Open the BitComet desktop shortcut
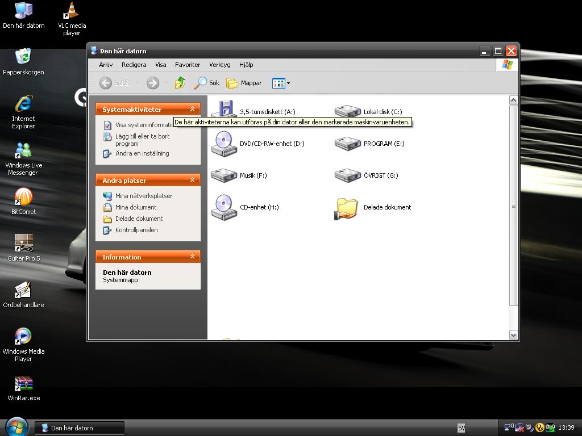The height and width of the screenshot is (436, 582). [23, 202]
